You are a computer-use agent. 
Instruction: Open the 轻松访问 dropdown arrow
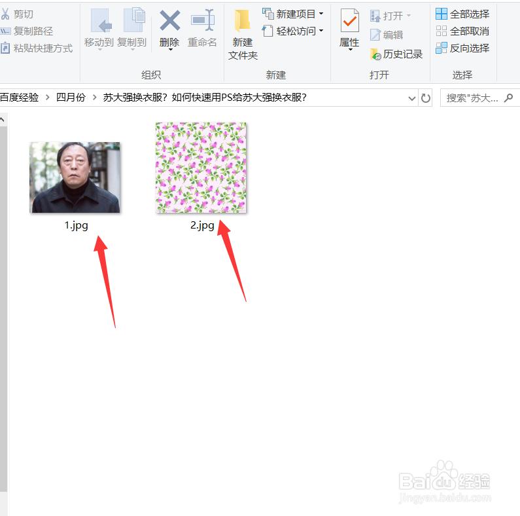(321, 31)
